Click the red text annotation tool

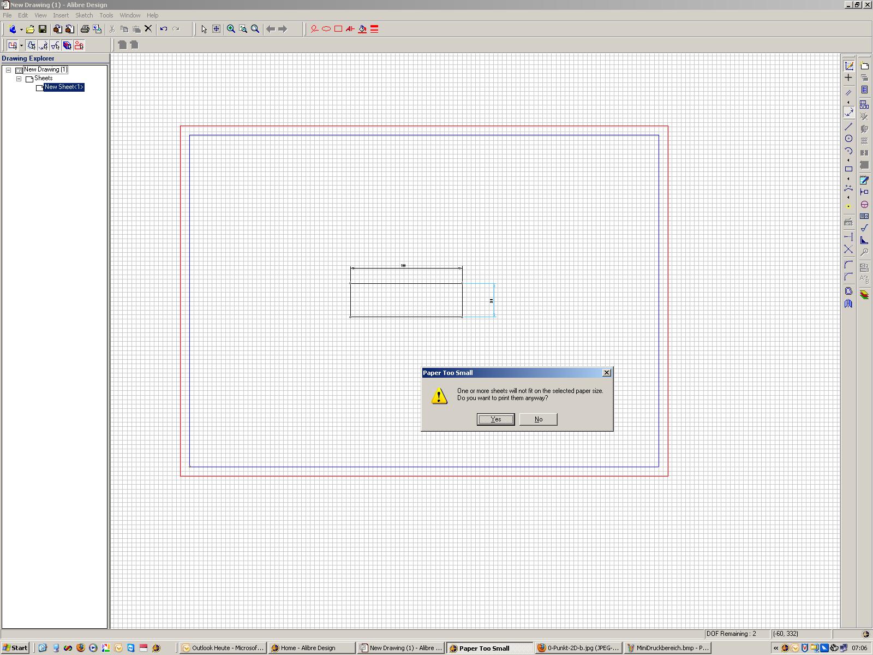tap(350, 29)
